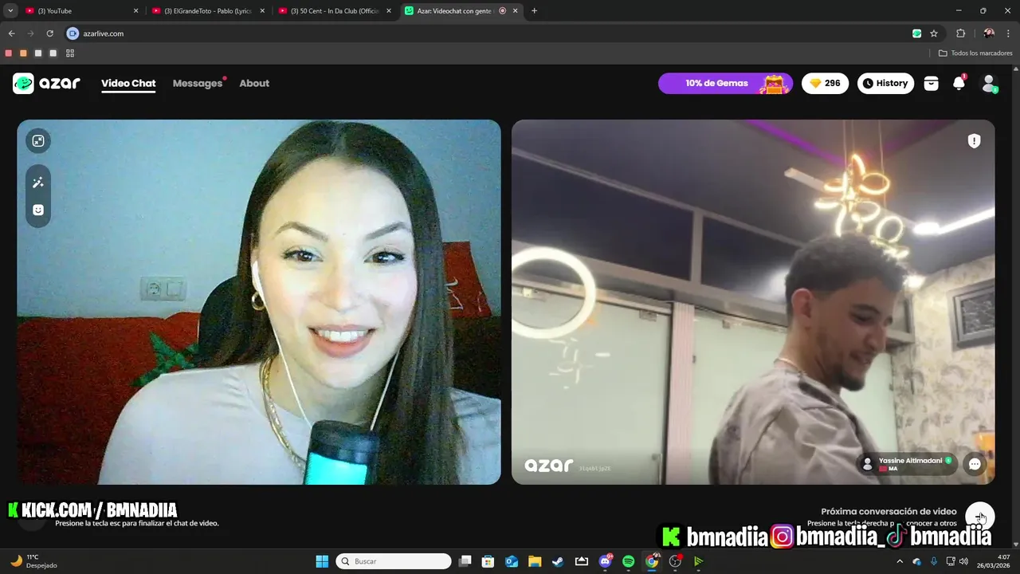Viewport: 1020px width, 574px height.
Task: Open Discord from the taskbar
Action: click(605, 561)
